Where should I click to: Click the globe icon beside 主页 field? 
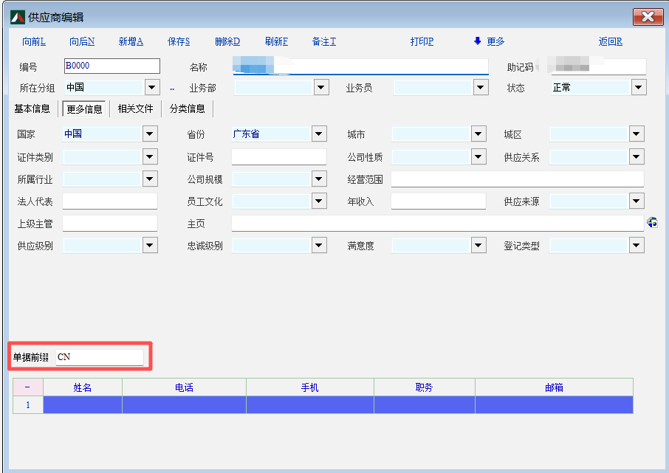tap(652, 223)
